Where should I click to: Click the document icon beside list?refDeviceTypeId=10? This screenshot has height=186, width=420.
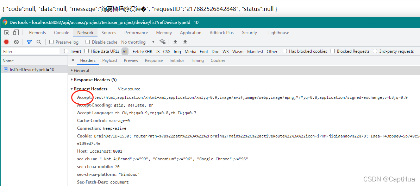(x=6, y=70)
